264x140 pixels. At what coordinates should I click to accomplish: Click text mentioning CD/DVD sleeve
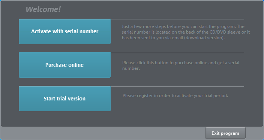point(186,32)
